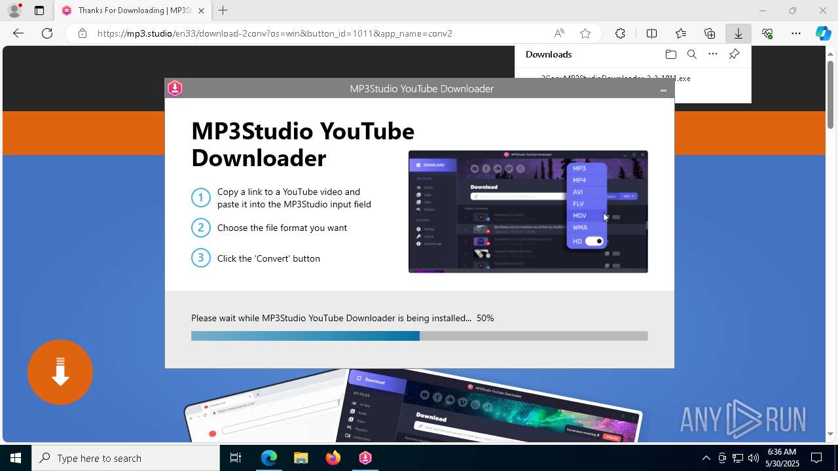Screen dimensions: 838x471
Task: Click the taskbar search box
Action: (x=126, y=458)
